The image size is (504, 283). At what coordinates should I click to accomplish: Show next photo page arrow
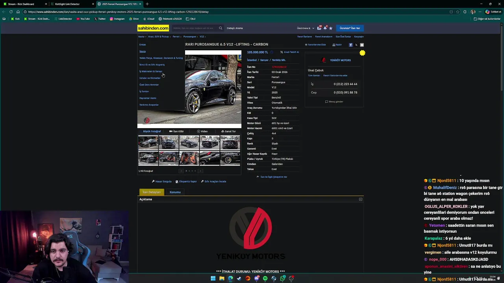click(x=200, y=171)
